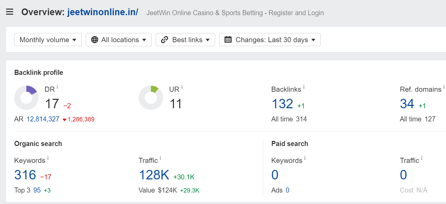Open the Ads value 0

coord(287,190)
